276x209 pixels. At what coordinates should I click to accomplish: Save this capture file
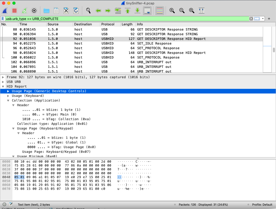pyautogui.click(x=56, y=11)
